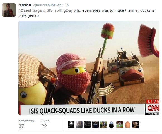Click the 1h tweet timestamp
The height and width of the screenshot is (134, 162).
point(67,5)
